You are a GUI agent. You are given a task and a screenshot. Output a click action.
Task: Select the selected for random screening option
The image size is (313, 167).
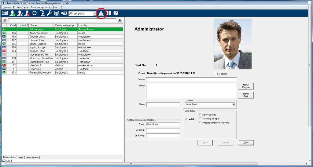200,123
